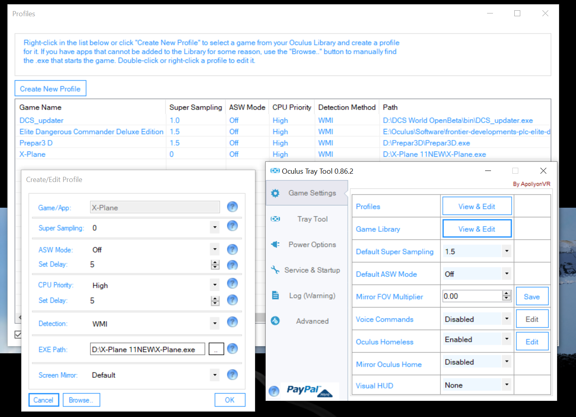Viewport: 576px width, 417px height.
Task: Click View & Edit for Game Library
Action: point(477,229)
